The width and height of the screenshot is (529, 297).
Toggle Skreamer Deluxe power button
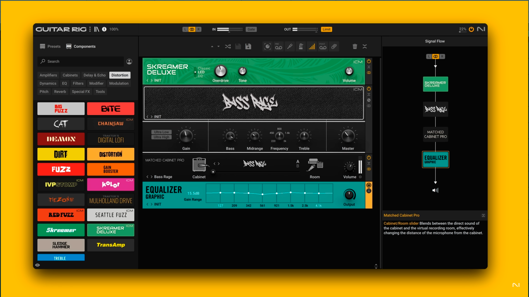pyautogui.click(x=369, y=61)
